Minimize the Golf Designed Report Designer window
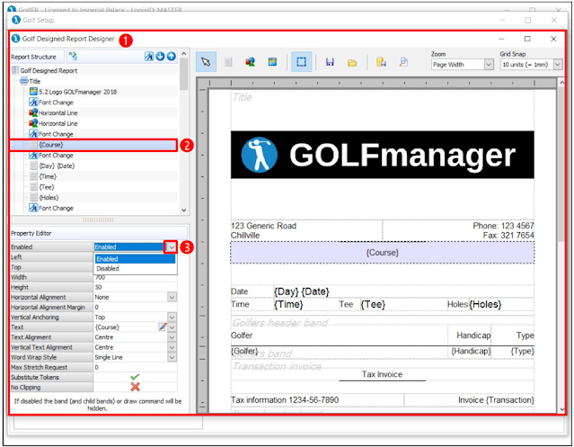 click(501, 39)
